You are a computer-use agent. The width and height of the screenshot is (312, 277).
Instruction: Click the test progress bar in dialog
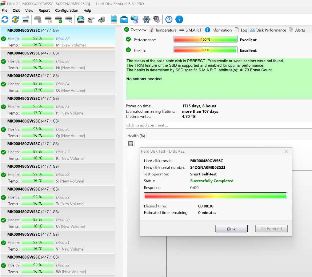215,196
